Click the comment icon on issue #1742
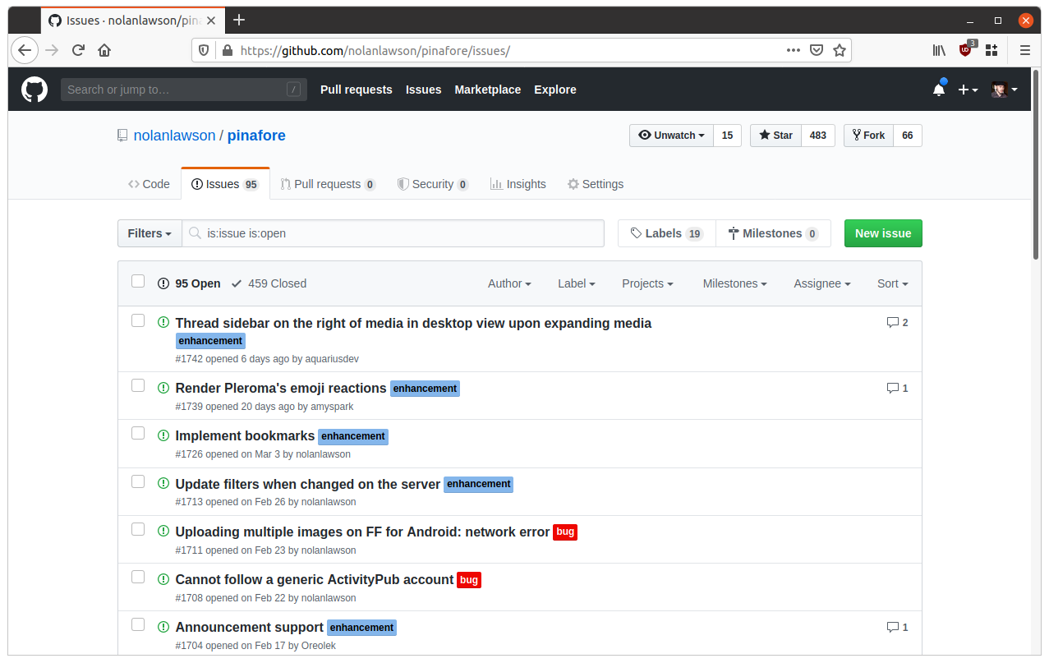This screenshot has height=663, width=1049. (893, 323)
